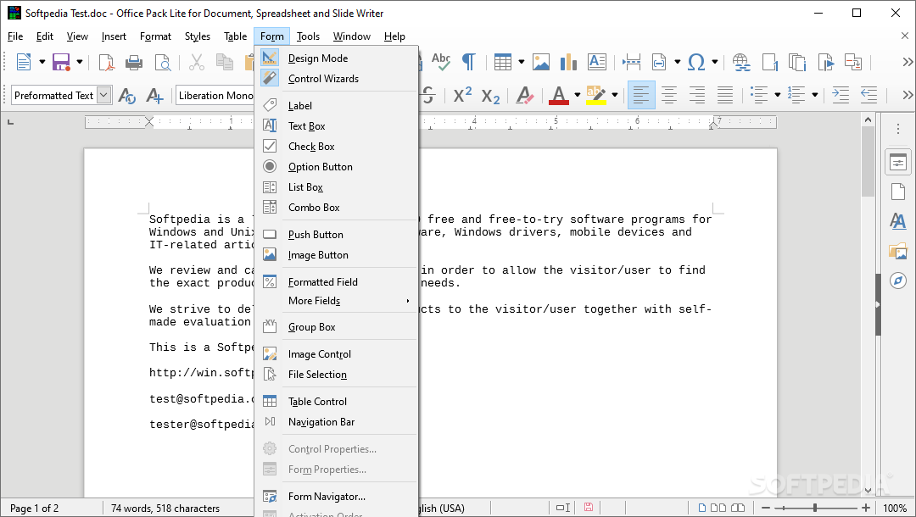916x517 pixels.
Task: Open the sidebar Navigator compass icon
Action: tap(898, 281)
